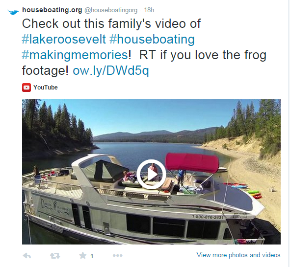This screenshot has width=290, height=267.
Task: Open the #houseboating hashtag
Action: [152, 40]
